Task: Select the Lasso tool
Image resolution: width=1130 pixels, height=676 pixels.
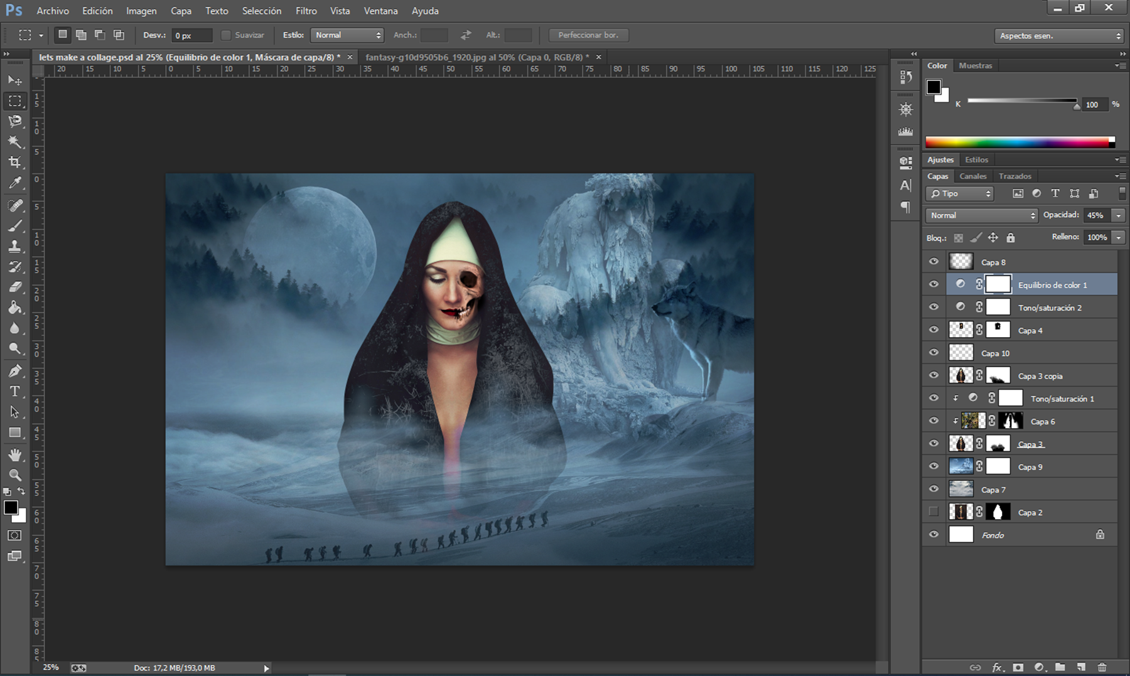Action: click(15, 121)
